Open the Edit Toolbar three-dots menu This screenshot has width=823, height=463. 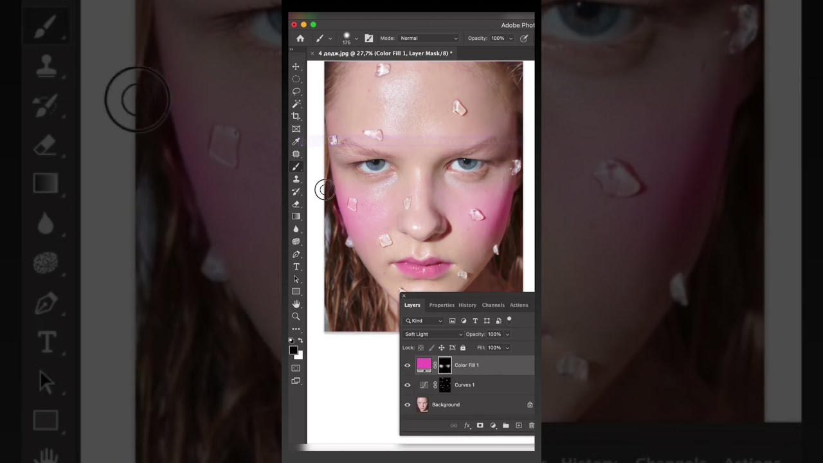[x=296, y=329]
